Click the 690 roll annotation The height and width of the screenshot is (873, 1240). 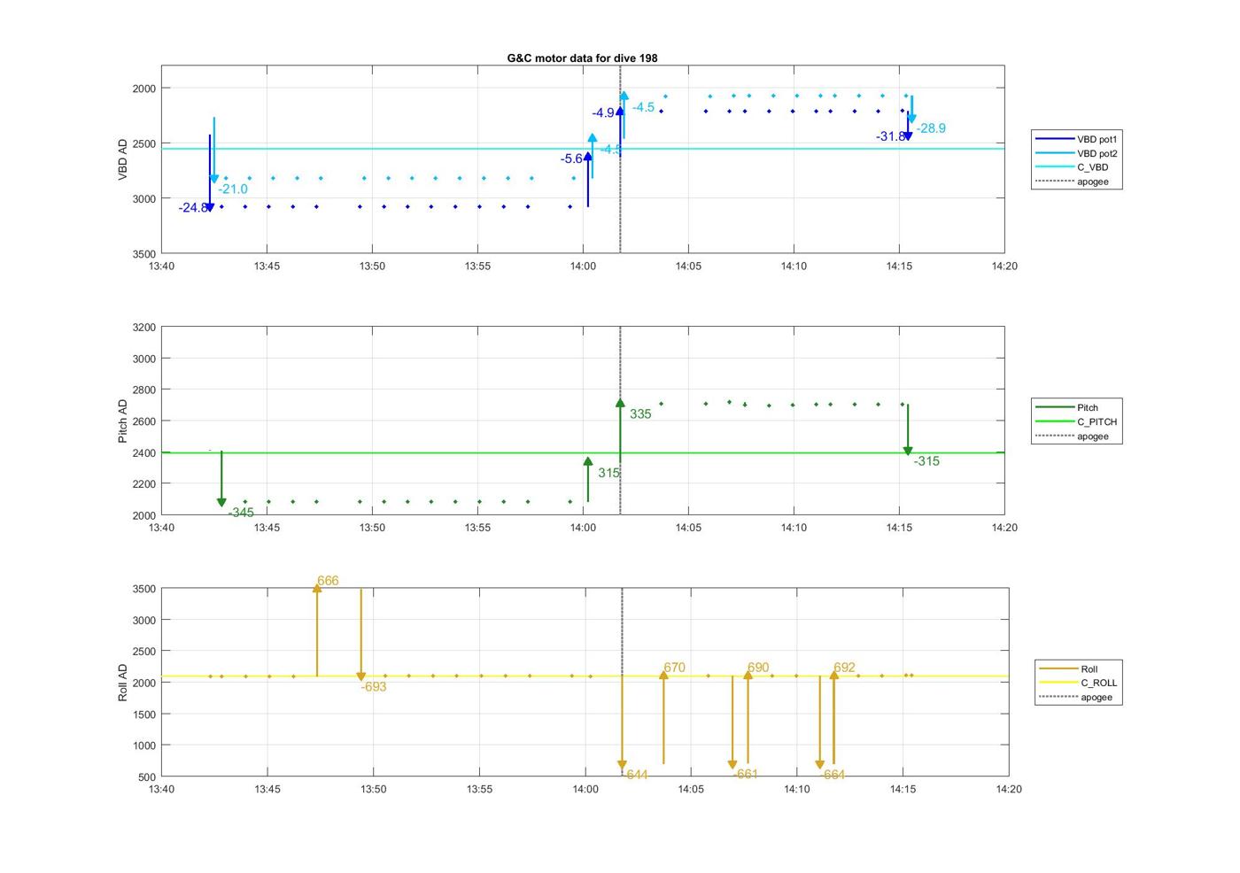(758, 668)
